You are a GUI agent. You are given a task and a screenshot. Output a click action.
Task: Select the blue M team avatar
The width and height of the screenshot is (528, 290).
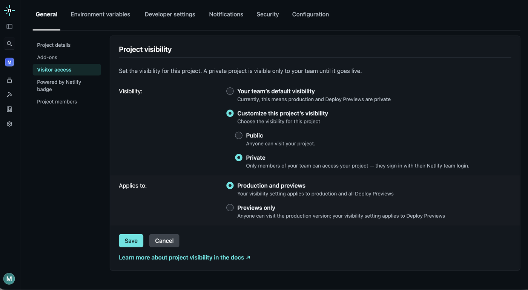tap(9, 62)
